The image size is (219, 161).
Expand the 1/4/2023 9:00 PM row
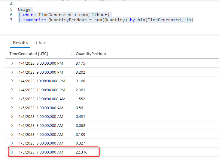point(12,72)
